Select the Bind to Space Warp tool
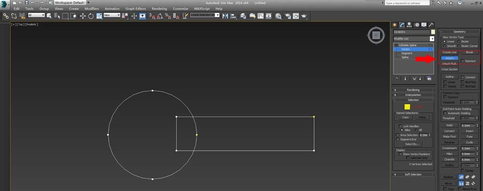 coord(22,16)
